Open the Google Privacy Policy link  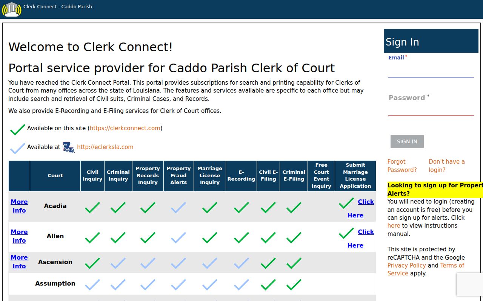tap(407, 265)
